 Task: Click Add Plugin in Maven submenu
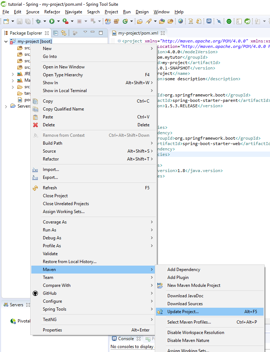tap(210, 277)
